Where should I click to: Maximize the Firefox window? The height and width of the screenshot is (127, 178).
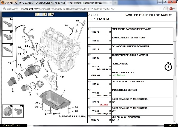(x=165, y=2)
